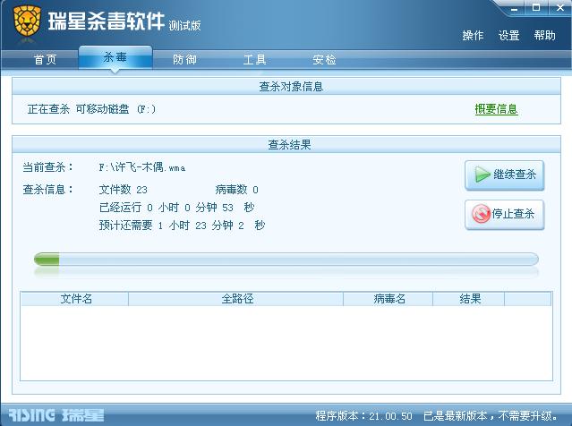Click the 继续查杀 button
Image resolution: width=572 pixels, height=426 pixels.
coord(505,175)
